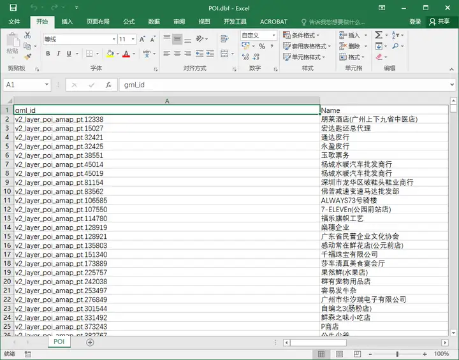459x360 pixels.
Task: Click the 登录 sign-in link
Action: coord(415,22)
